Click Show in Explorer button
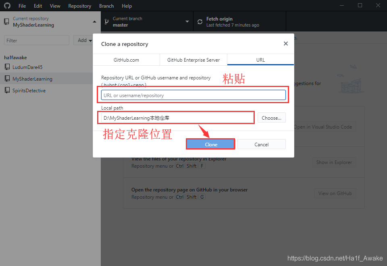The height and width of the screenshot is (266, 387). (334, 162)
